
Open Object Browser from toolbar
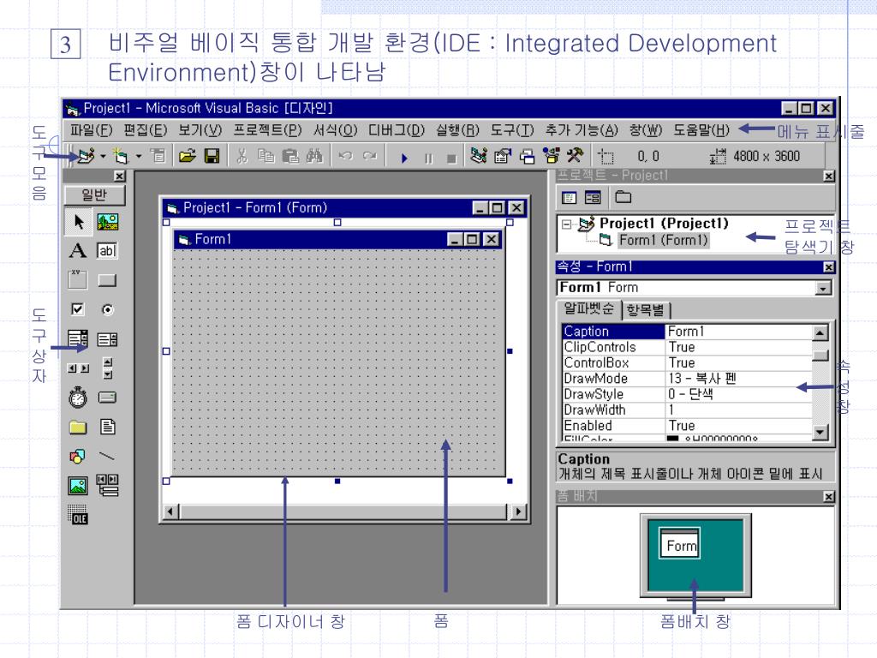click(551, 156)
